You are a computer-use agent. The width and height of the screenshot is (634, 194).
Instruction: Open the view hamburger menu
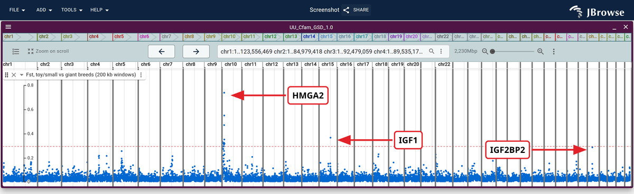pyautogui.click(x=8, y=26)
